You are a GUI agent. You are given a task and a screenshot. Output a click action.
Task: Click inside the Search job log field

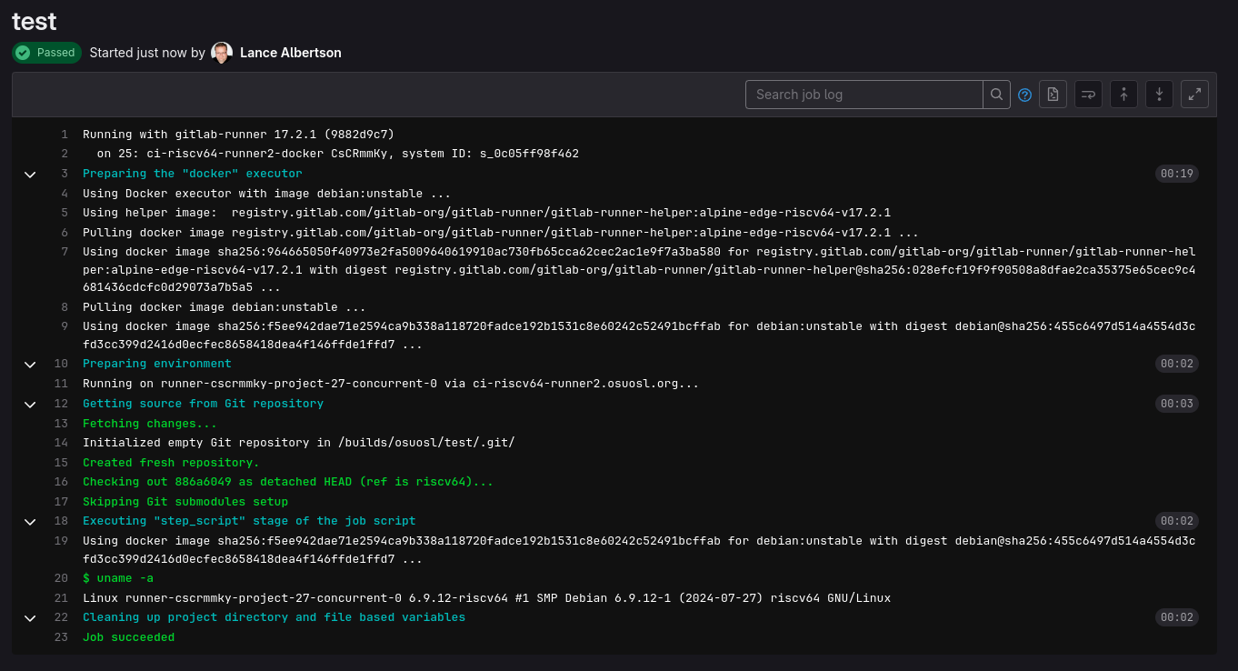864,95
